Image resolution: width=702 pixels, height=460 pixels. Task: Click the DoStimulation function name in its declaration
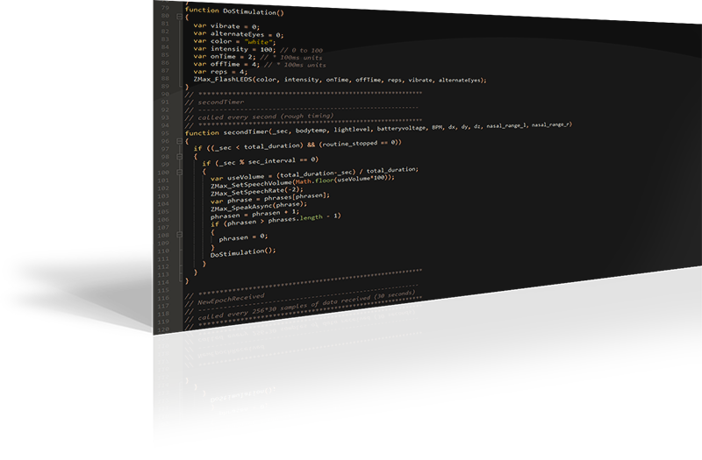[253, 10]
